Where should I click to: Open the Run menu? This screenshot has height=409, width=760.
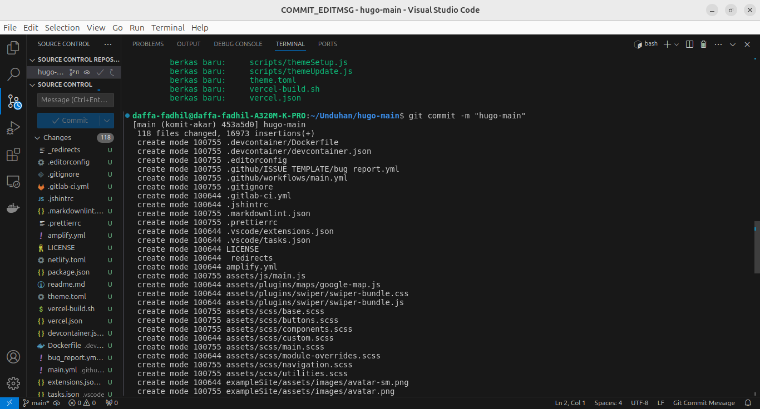pos(137,27)
